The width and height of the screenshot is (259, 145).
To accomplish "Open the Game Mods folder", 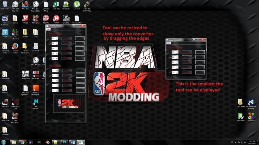I will (5, 75).
